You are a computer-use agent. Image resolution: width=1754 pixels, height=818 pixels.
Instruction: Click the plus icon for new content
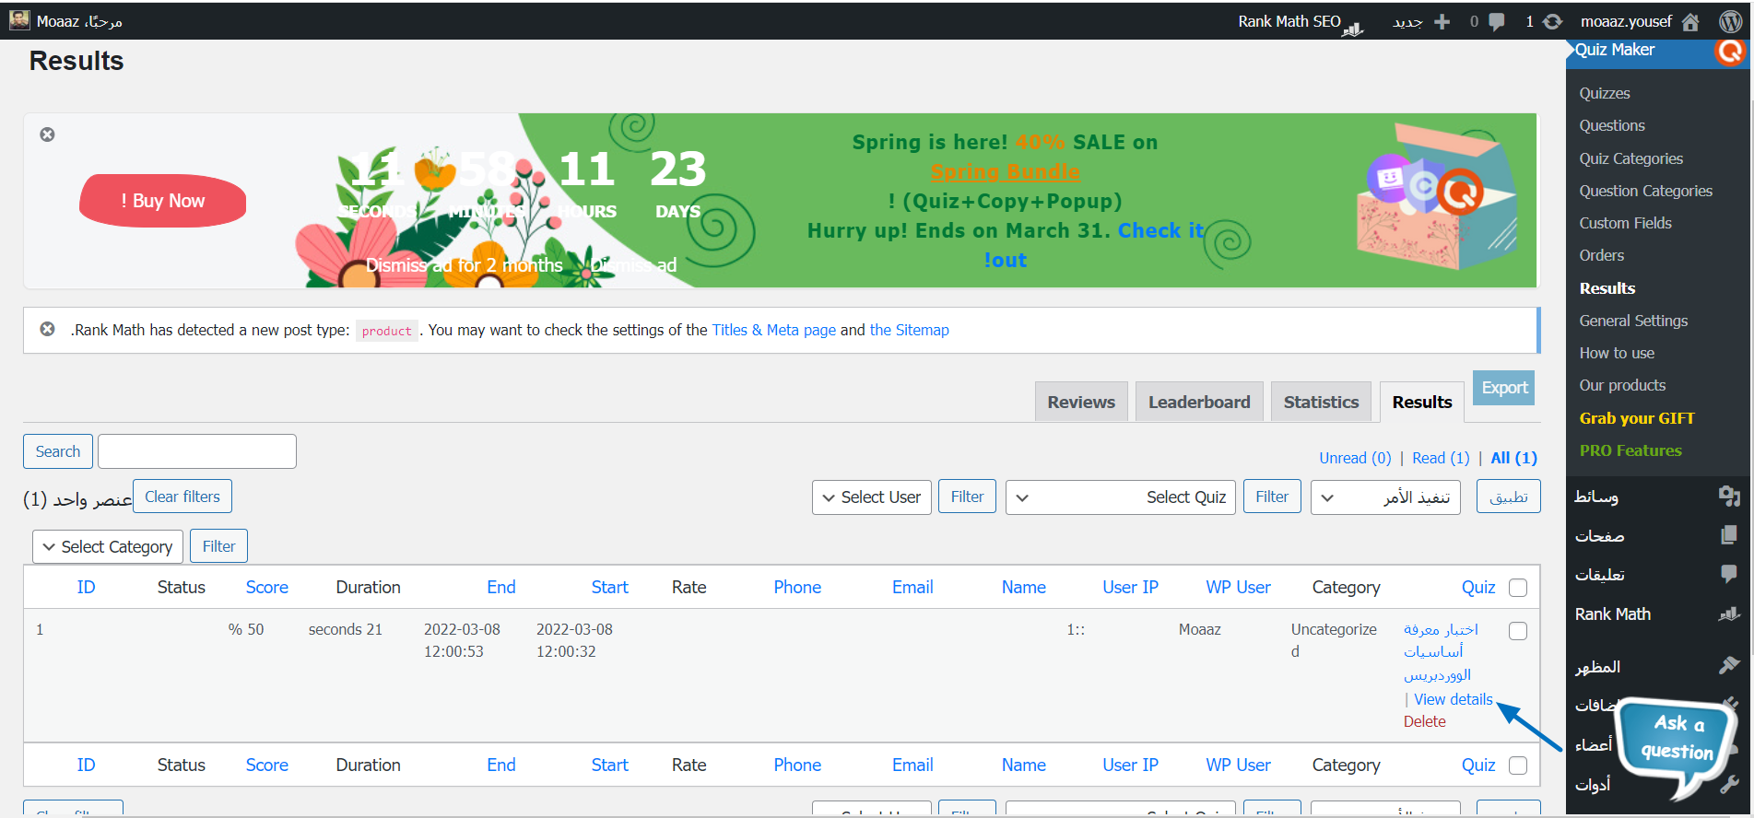1442,22
